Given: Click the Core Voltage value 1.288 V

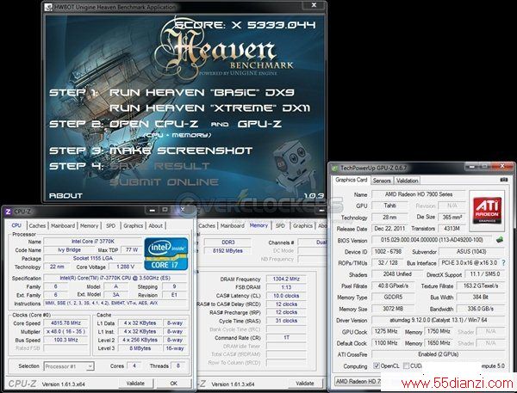Looking at the screenshot, I should [125, 267].
